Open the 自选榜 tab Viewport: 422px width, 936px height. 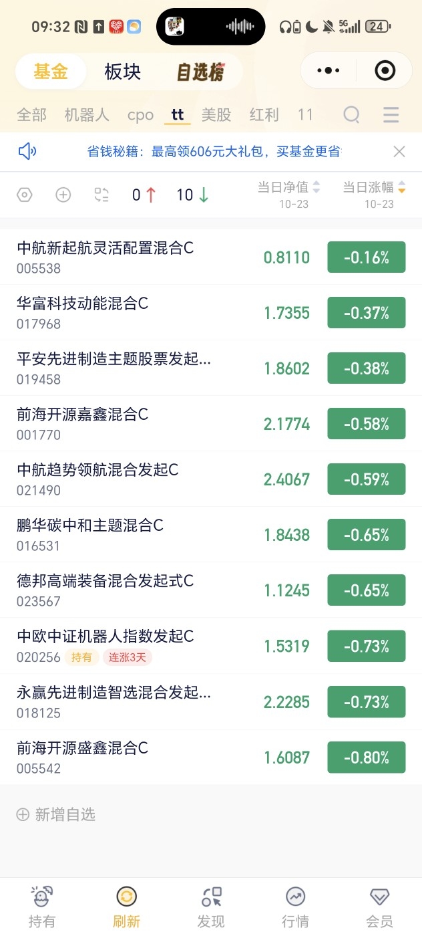pos(200,72)
